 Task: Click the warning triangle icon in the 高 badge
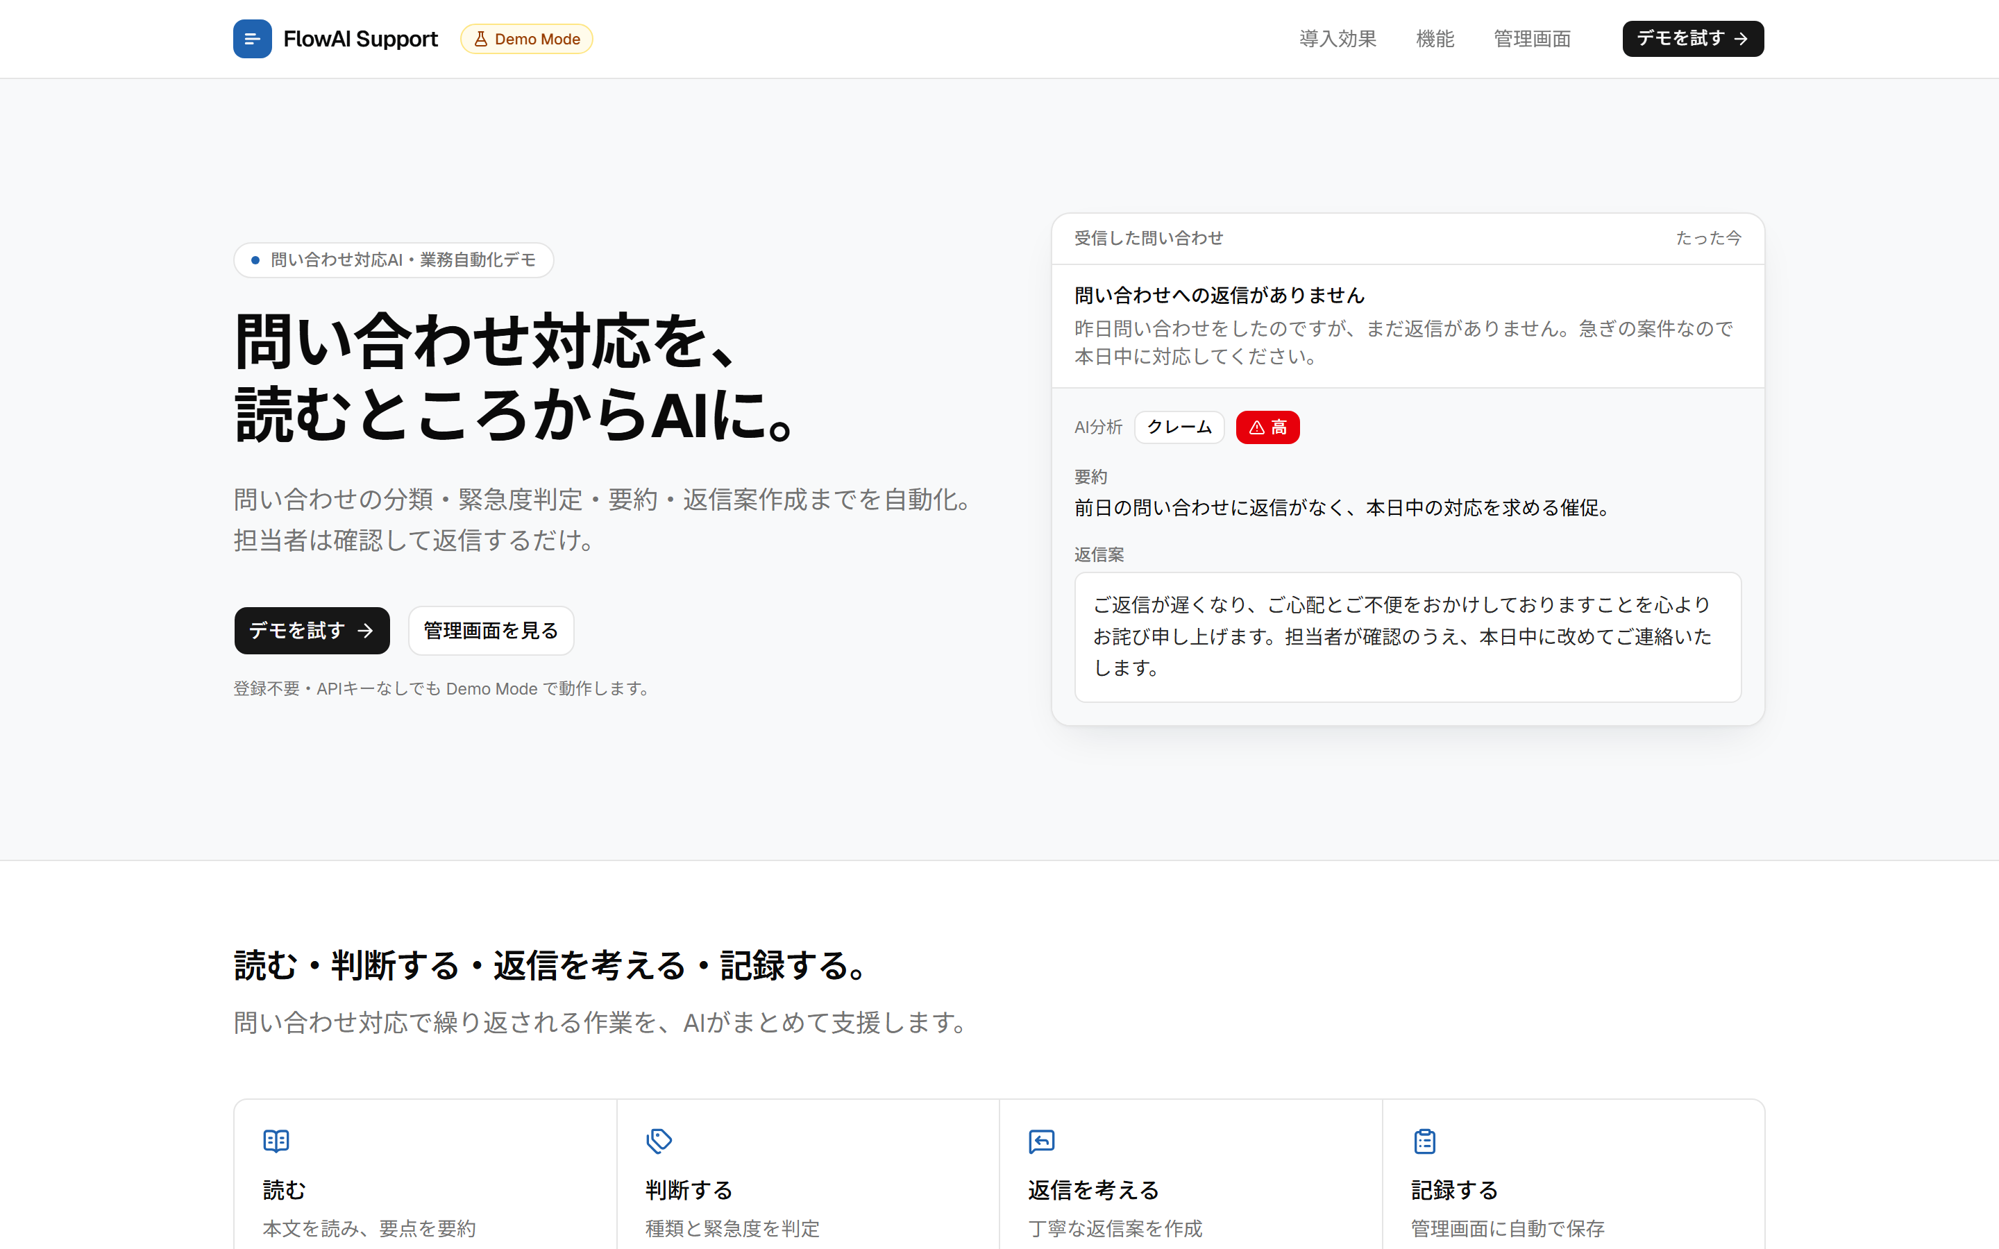[1256, 427]
